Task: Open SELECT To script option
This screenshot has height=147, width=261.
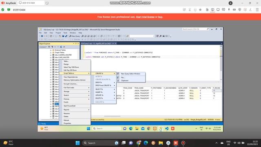Action: point(104,89)
